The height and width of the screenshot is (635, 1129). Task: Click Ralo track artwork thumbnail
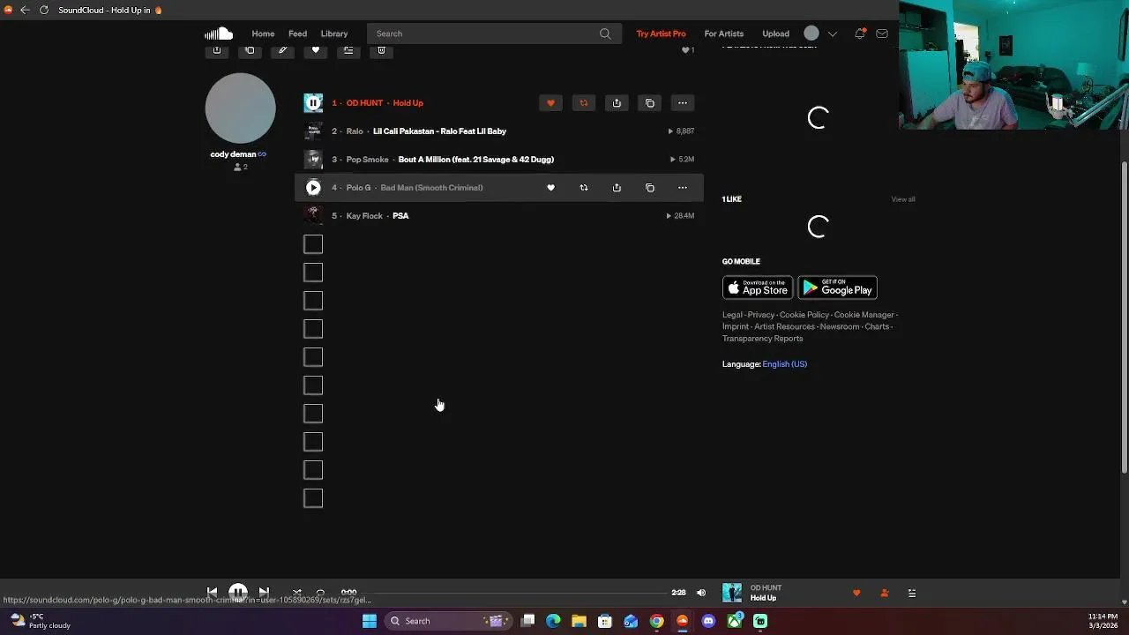coord(313,131)
